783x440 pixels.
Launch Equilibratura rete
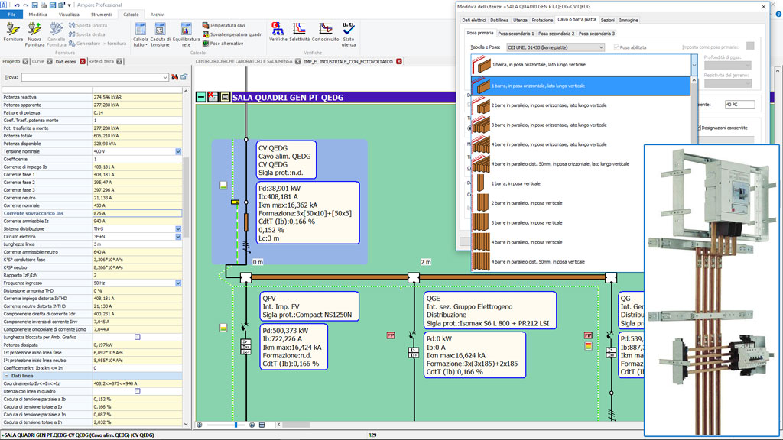(186, 34)
